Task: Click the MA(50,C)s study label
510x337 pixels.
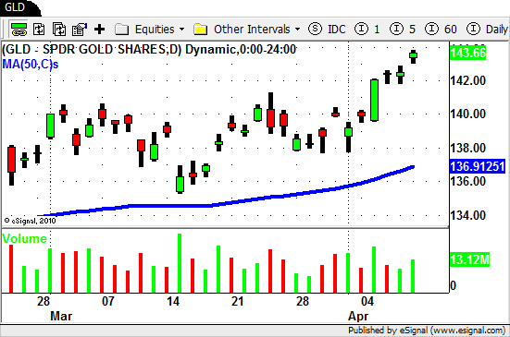Action: 31,65
